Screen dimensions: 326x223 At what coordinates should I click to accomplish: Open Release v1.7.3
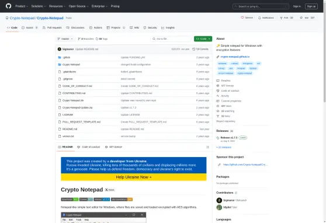pyautogui.click(x=228, y=138)
